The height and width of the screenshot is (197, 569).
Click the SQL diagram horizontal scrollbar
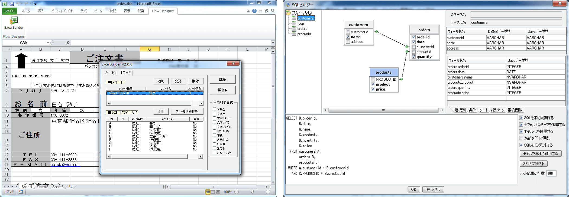383,110
